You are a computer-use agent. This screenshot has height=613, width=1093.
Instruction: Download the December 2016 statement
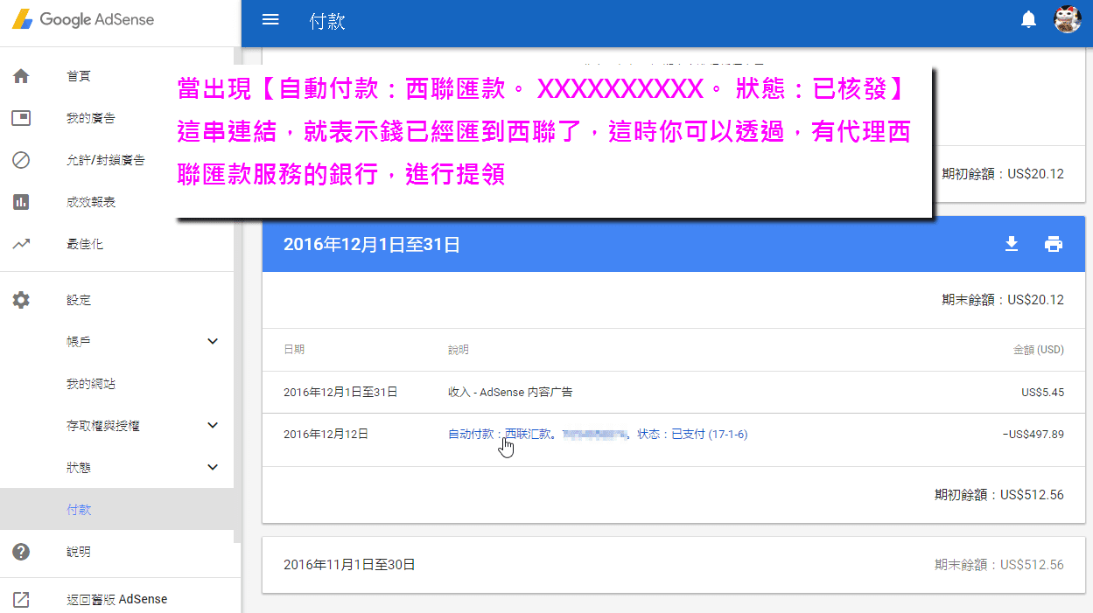click(x=1012, y=244)
